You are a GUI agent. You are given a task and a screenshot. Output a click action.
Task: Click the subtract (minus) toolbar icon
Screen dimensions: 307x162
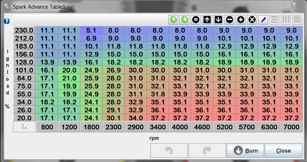[x=230, y=20]
